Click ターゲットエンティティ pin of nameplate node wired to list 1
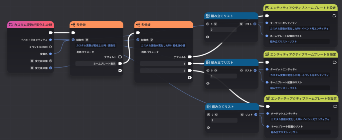Image resolution: width=342 pixels, height=140 pixels. point(267,69)
